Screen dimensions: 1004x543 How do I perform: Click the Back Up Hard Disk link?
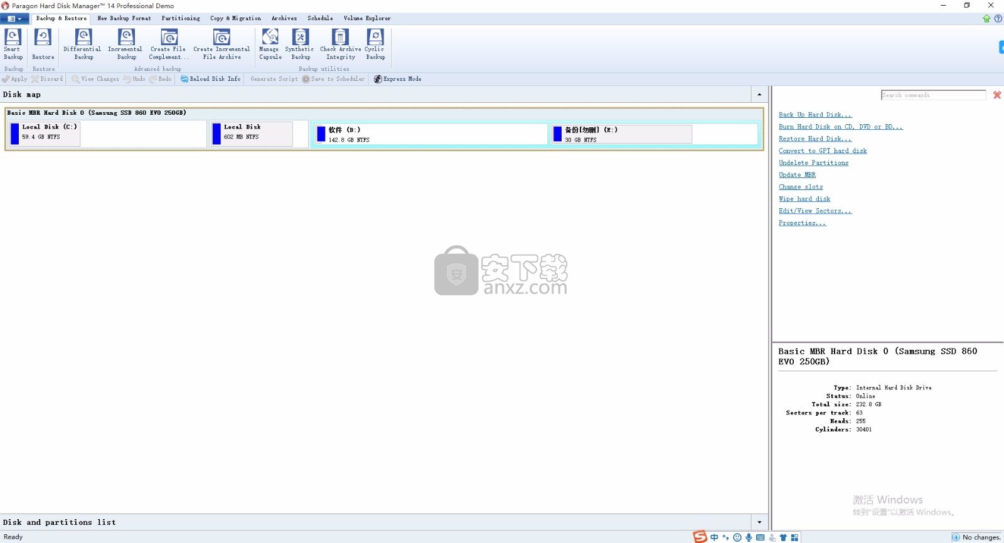[x=815, y=115]
